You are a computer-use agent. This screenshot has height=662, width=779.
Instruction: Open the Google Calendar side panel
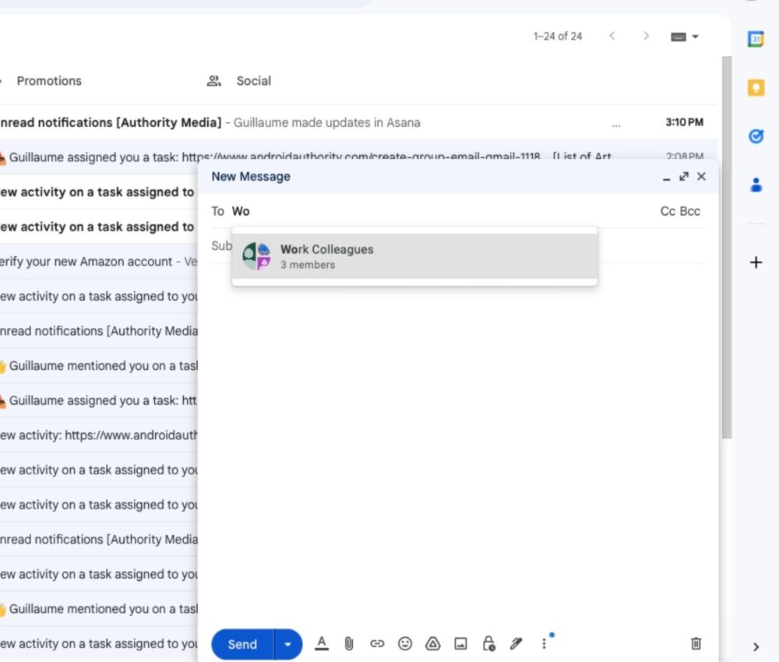tap(756, 37)
